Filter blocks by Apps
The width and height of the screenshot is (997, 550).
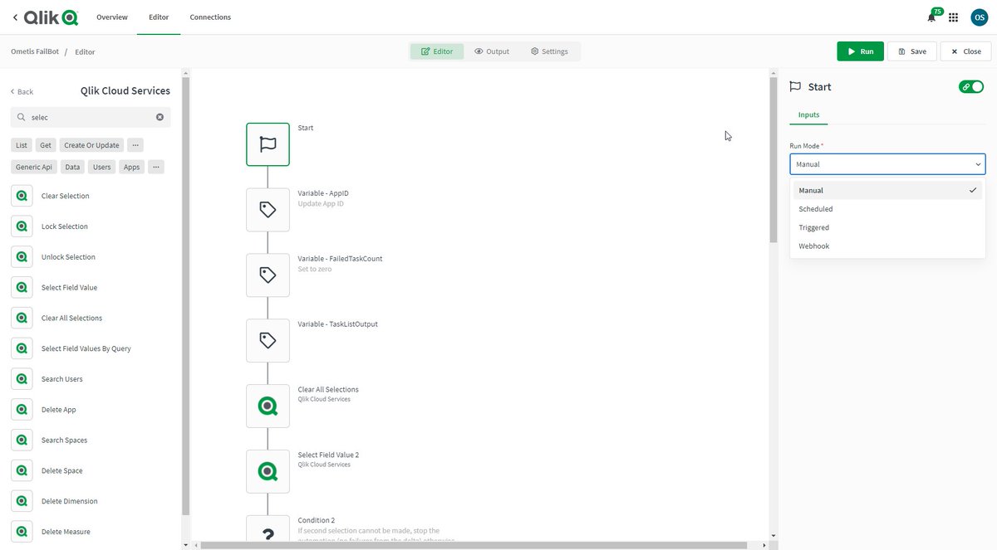tap(132, 167)
